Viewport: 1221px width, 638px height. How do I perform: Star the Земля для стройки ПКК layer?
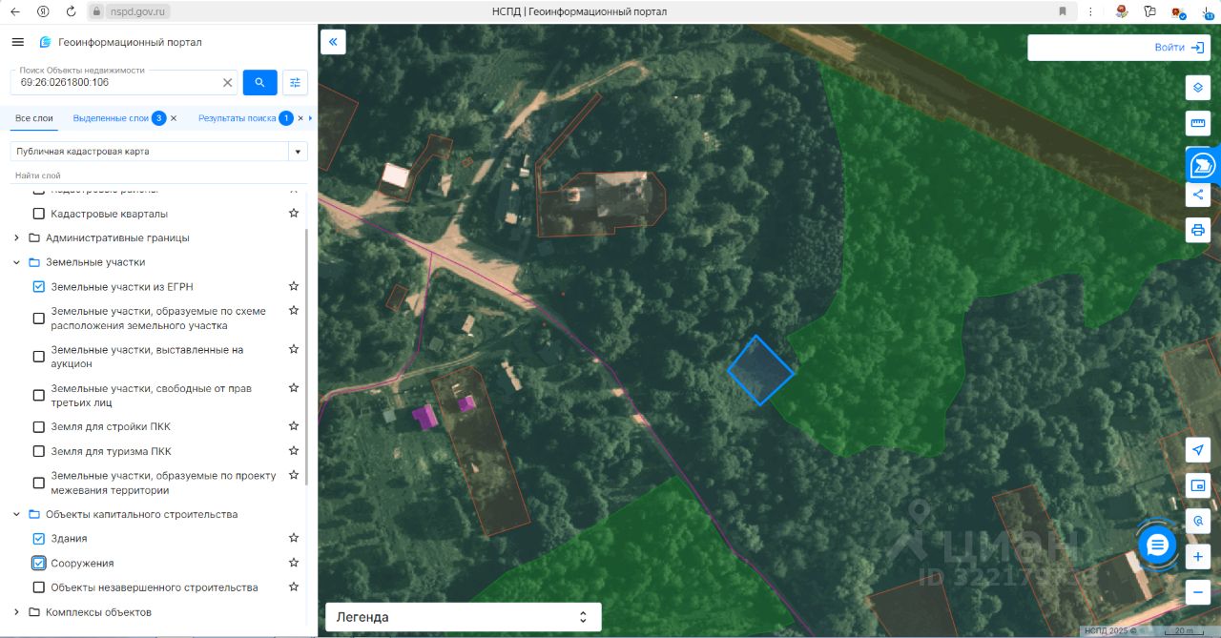(x=294, y=426)
